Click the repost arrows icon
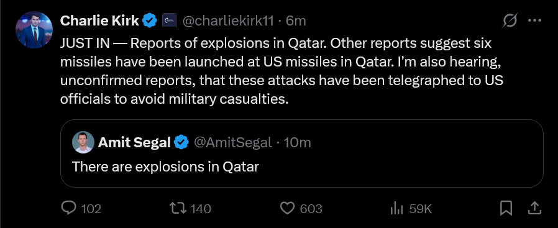Screen dimensions: 558x228 point(178,209)
